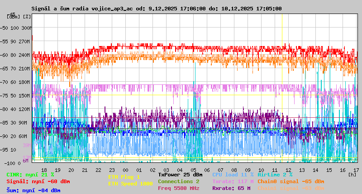The width and height of the screenshot is (362, 194).
Task: Click the CINR legend entry
Action: [30, 175]
